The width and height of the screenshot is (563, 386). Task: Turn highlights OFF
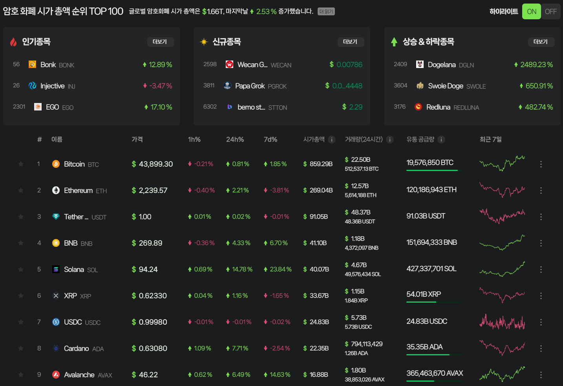[x=550, y=11]
